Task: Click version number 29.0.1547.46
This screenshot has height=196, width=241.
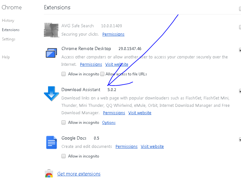Action: tap(130, 49)
